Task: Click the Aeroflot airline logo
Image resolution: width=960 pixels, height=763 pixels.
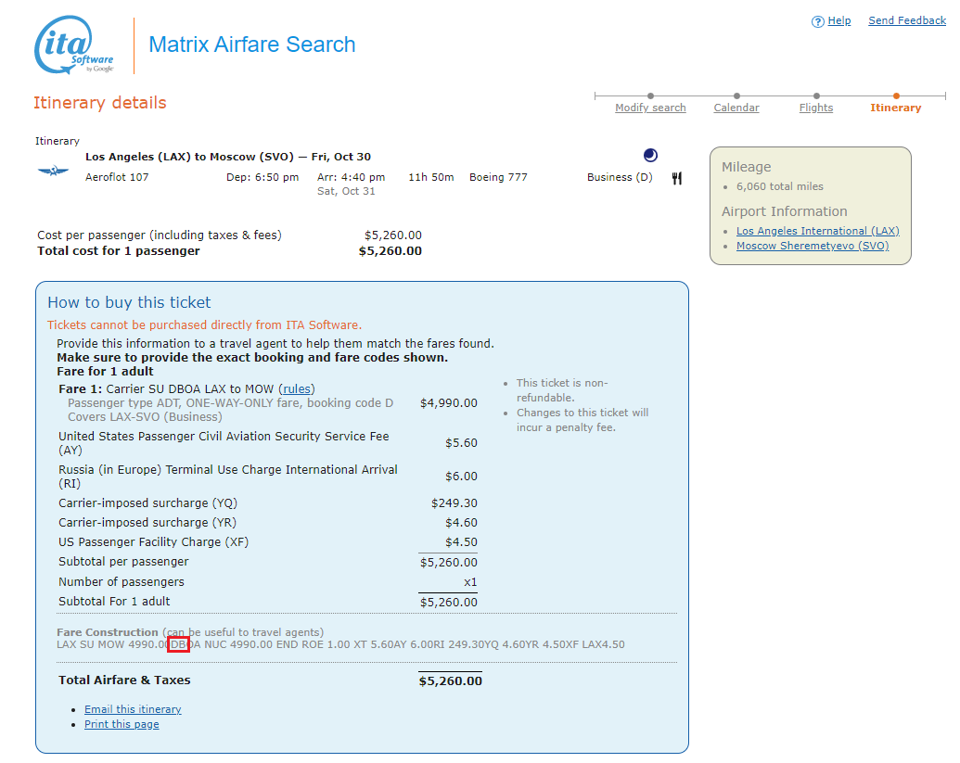Action: [53, 172]
